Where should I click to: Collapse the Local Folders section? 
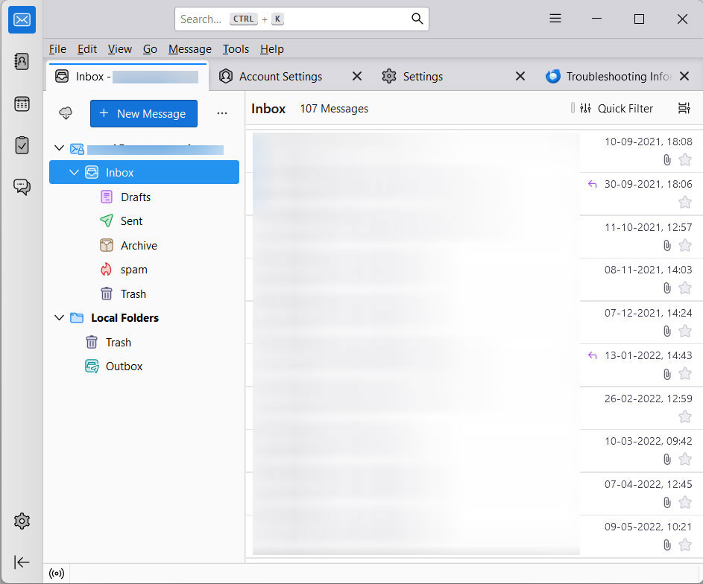coord(60,317)
